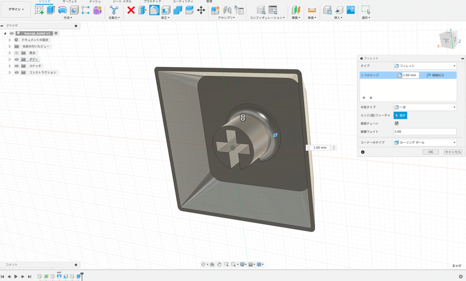Expand the コンストラクション tree folder
The width and height of the screenshot is (466, 281).
10,72
